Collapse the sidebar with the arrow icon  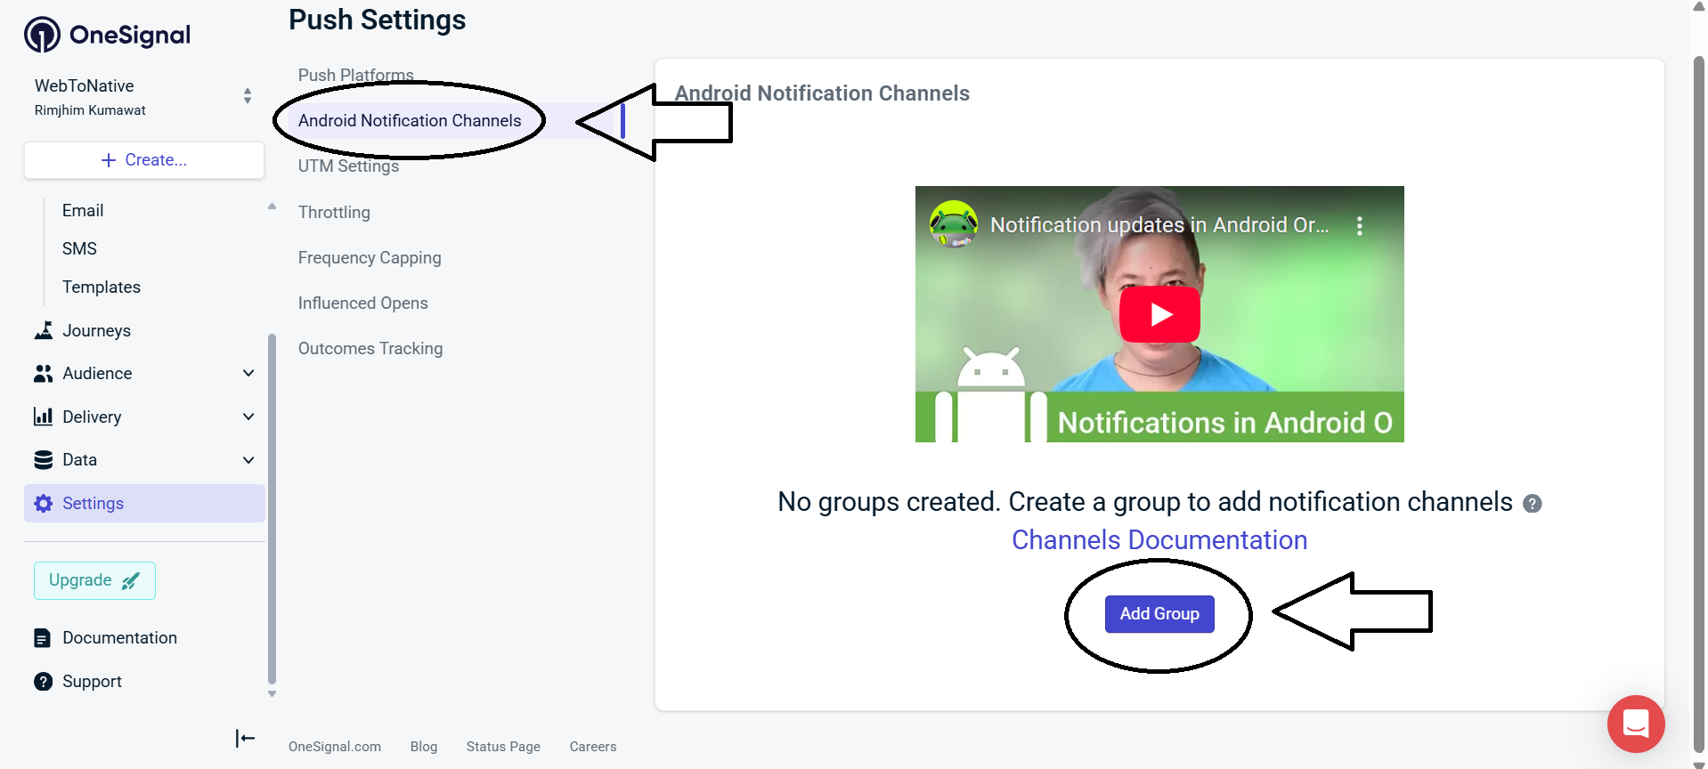(x=245, y=738)
